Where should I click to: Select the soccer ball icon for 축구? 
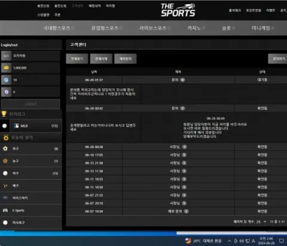pyautogui.click(x=5, y=149)
